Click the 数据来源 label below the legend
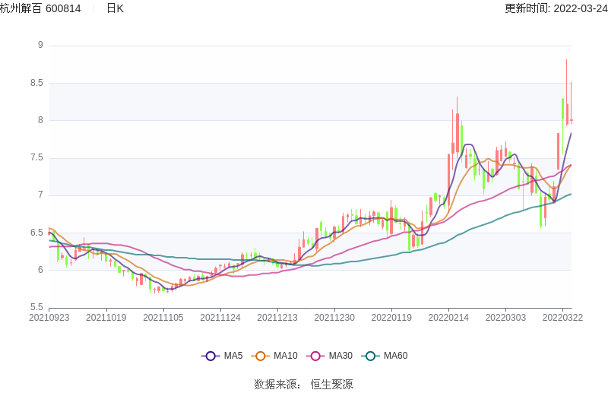Viewport: 608px width, 393px height. tap(277, 385)
